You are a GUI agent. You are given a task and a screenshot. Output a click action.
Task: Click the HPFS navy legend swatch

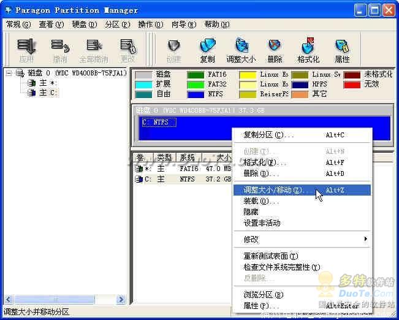coord(300,85)
